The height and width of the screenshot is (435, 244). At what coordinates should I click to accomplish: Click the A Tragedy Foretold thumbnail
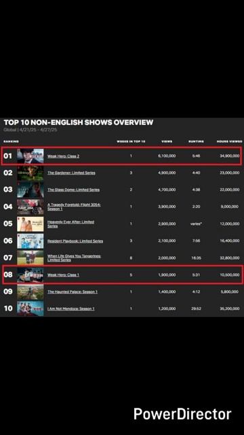click(30, 207)
